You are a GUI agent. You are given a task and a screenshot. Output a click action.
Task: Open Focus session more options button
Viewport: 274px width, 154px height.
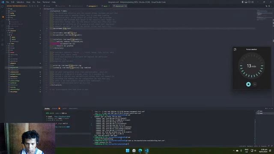[255, 84]
